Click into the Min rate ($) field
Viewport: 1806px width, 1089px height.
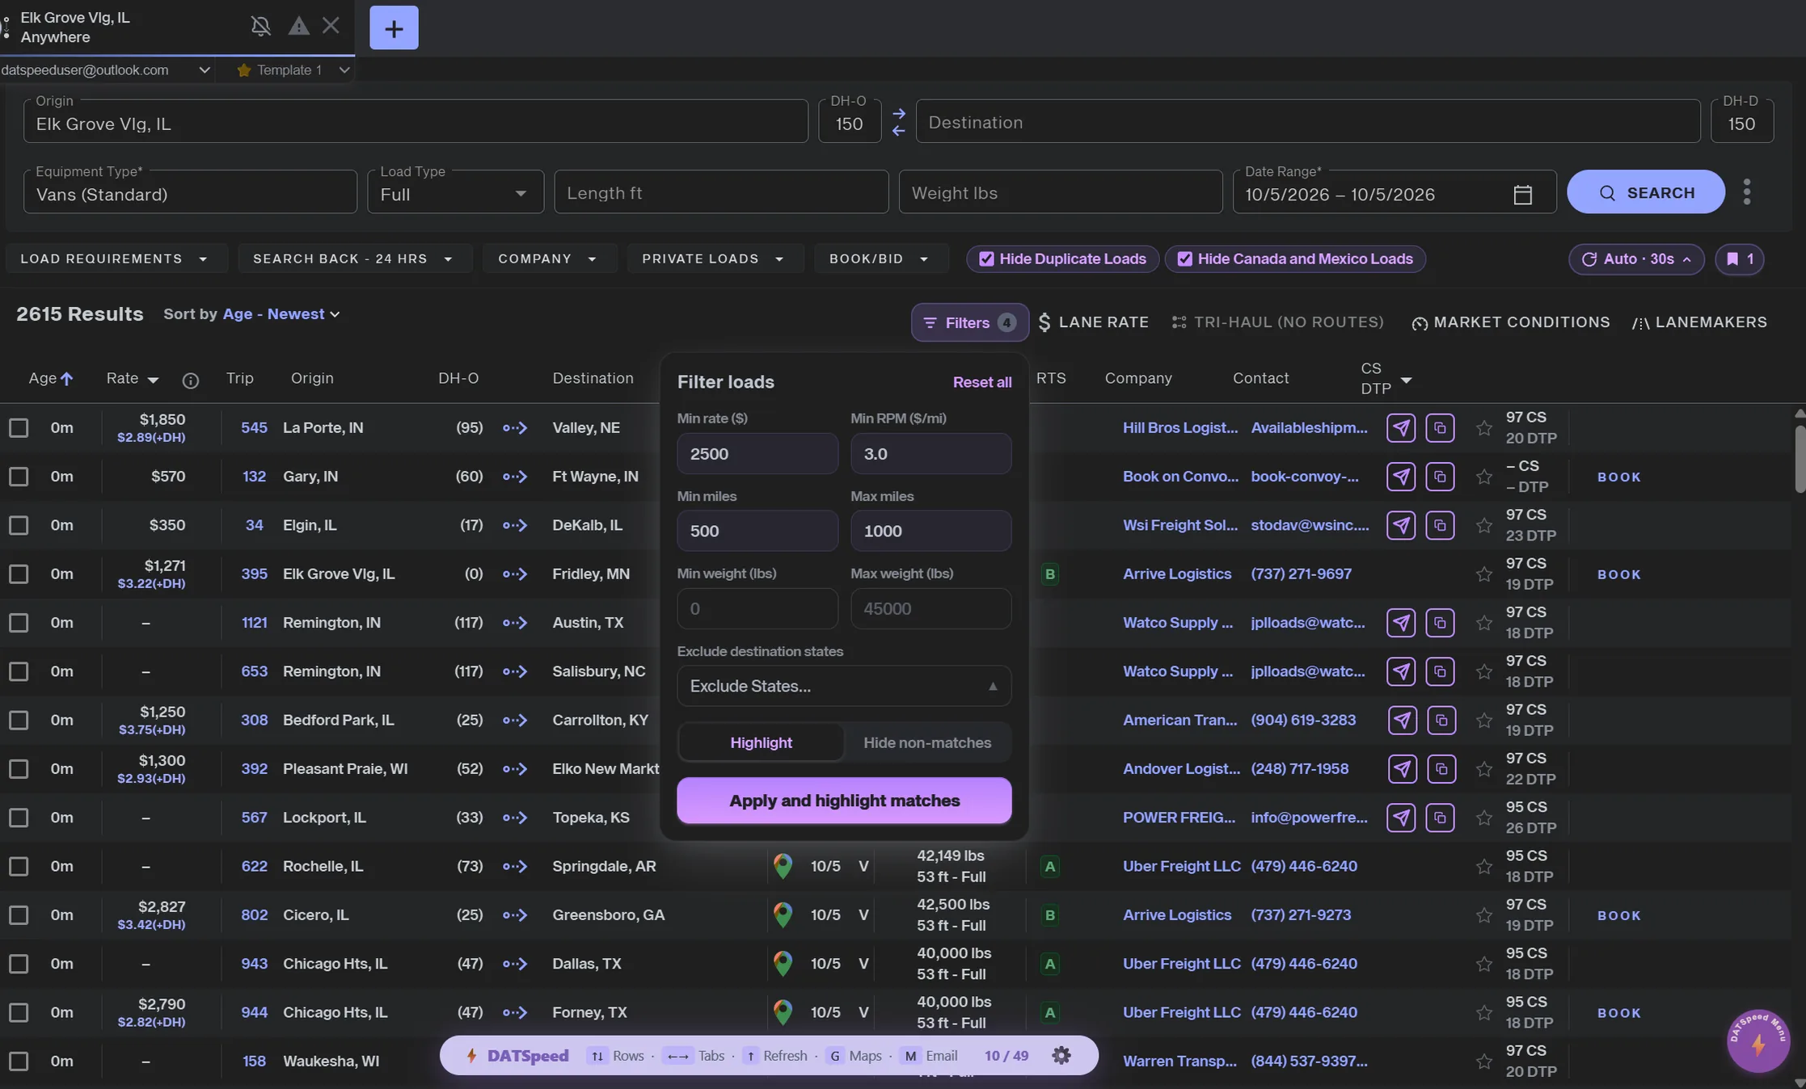(757, 454)
